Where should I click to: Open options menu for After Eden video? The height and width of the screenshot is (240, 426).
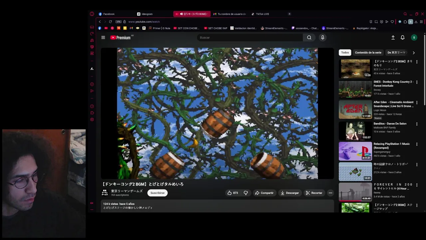(417, 102)
